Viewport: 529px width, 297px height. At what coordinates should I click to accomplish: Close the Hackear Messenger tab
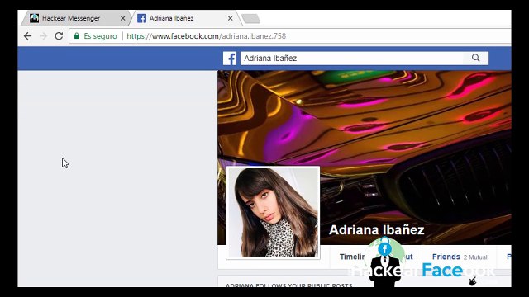tap(123, 18)
